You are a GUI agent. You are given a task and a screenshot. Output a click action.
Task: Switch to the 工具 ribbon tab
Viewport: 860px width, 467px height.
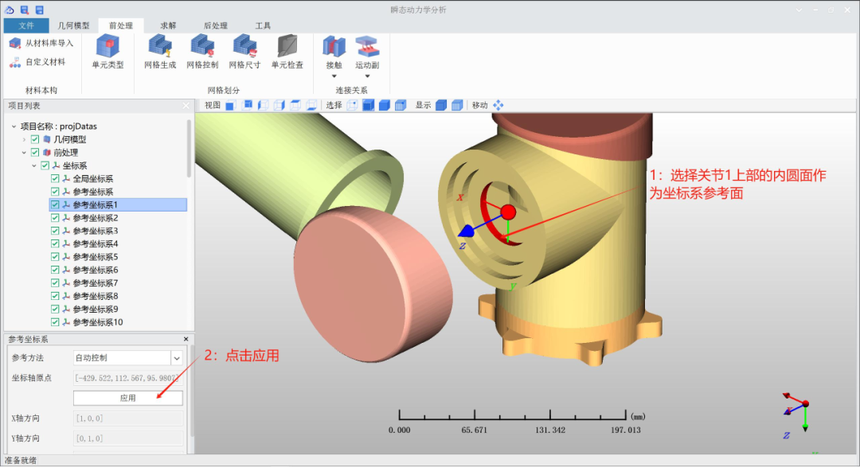263,25
